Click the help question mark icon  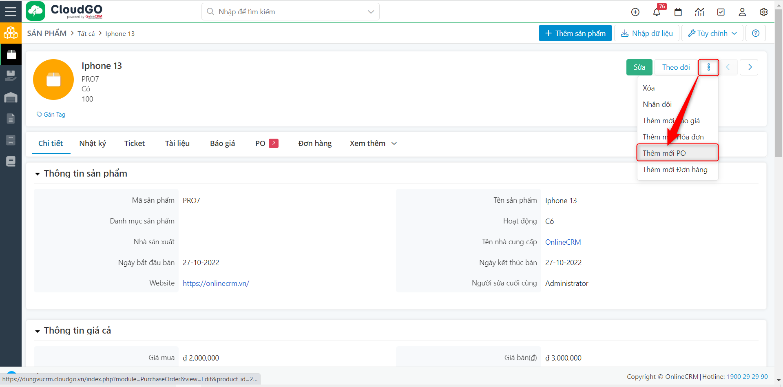click(x=756, y=33)
